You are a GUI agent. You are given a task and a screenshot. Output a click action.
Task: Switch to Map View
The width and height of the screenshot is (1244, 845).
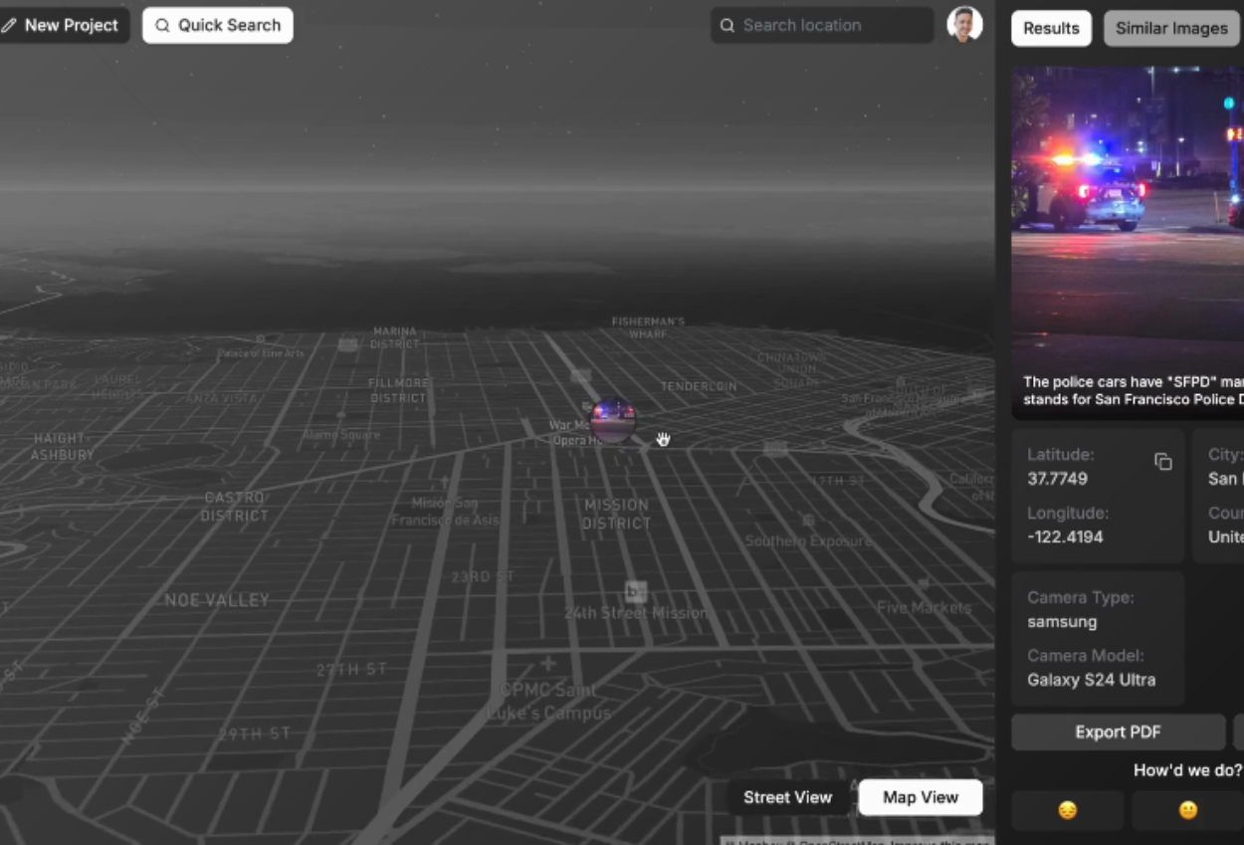point(921,797)
